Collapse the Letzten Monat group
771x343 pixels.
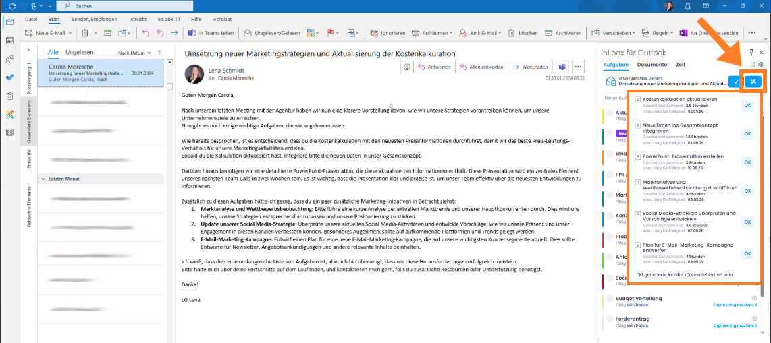click(x=43, y=179)
